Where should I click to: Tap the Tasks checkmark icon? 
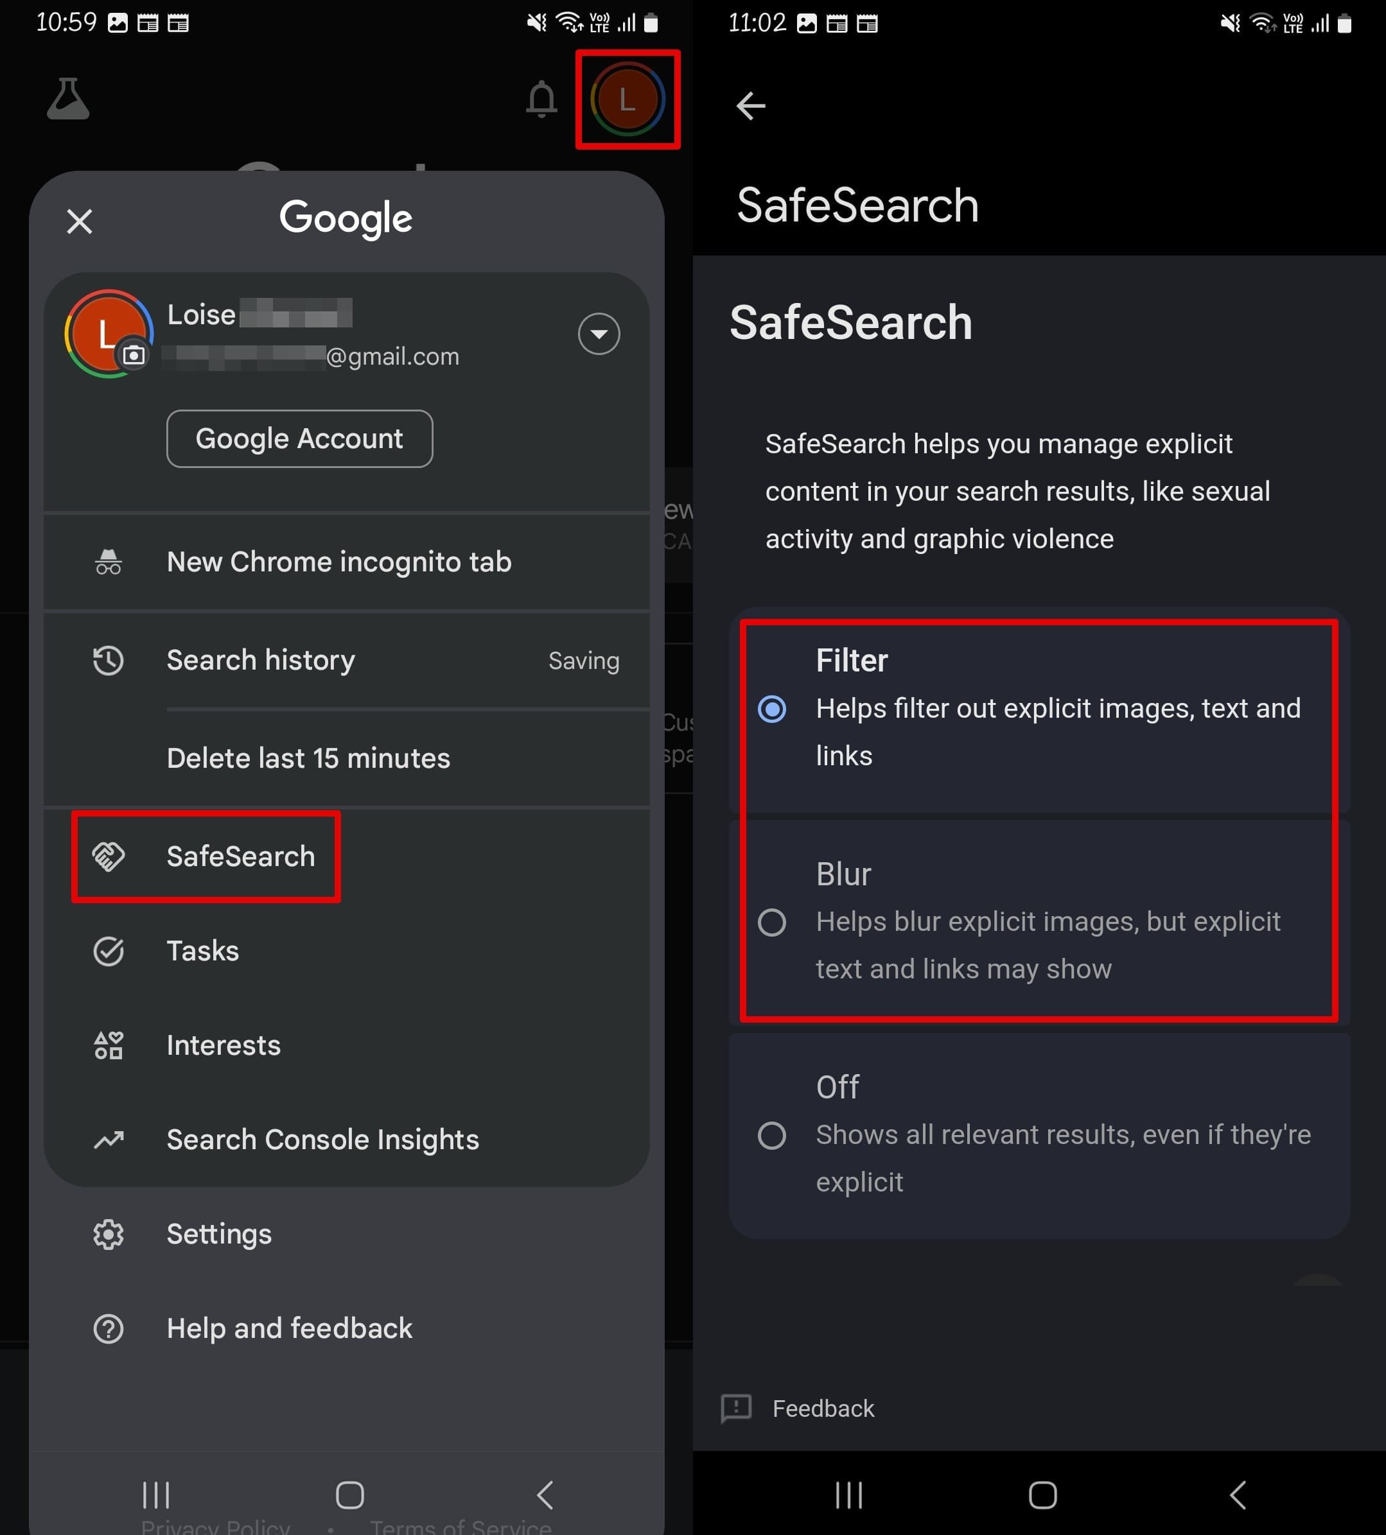[x=108, y=951]
